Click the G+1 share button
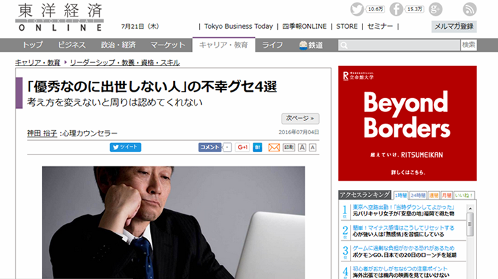Screen dimensions: 498x279 tap(242, 147)
